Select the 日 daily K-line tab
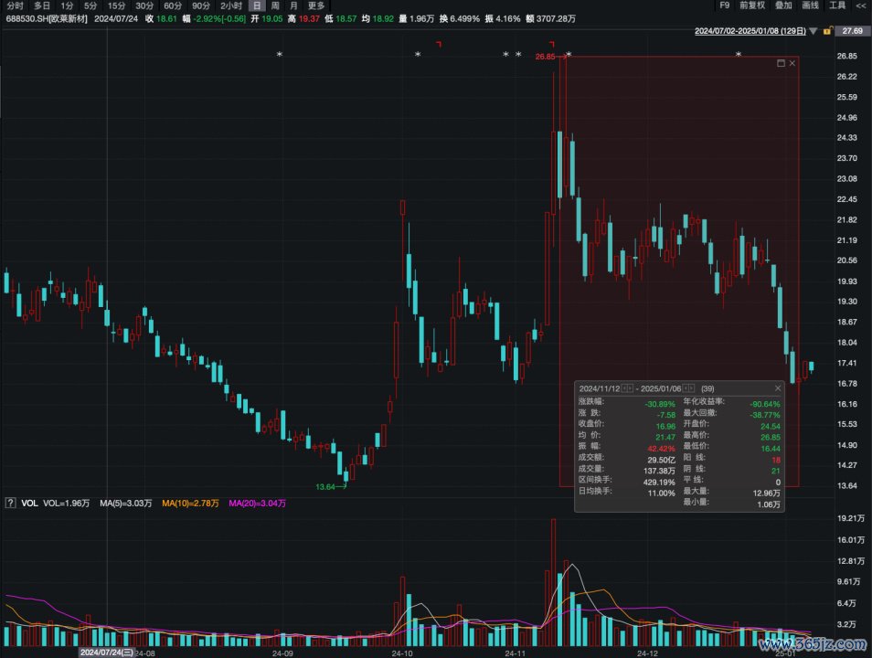The height and width of the screenshot is (658, 872). (x=256, y=5)
